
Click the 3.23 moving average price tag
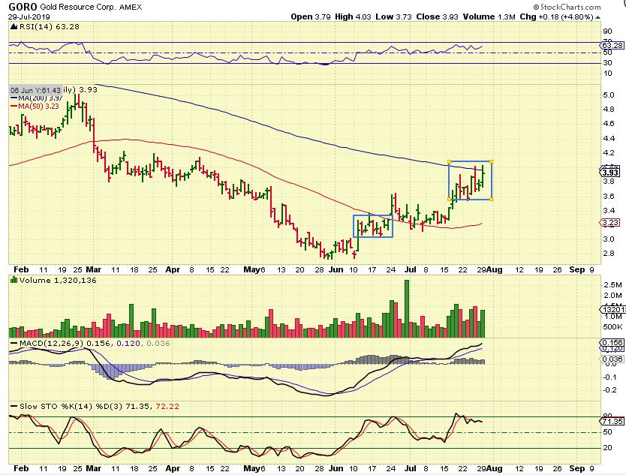[610, 223]
